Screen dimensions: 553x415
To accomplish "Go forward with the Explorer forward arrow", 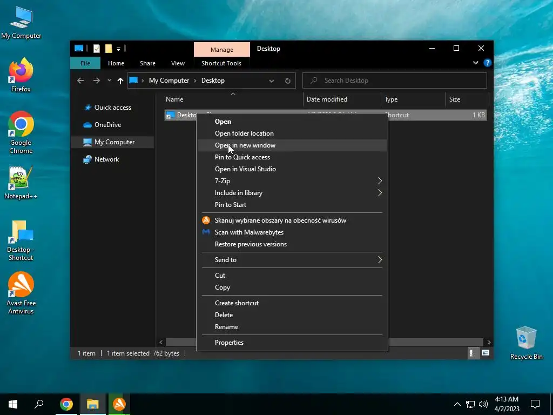I will [x=96, y=81].
